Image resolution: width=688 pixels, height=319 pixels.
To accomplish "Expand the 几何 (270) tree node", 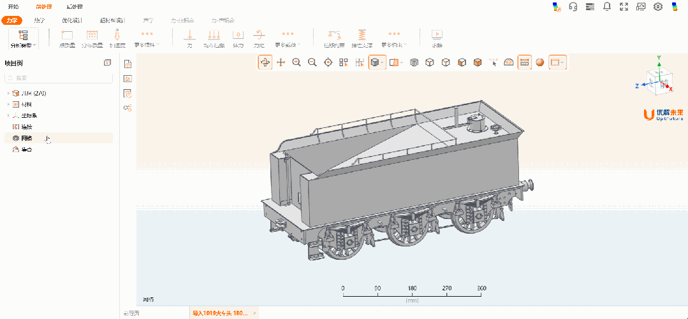I will coord(9,94).
